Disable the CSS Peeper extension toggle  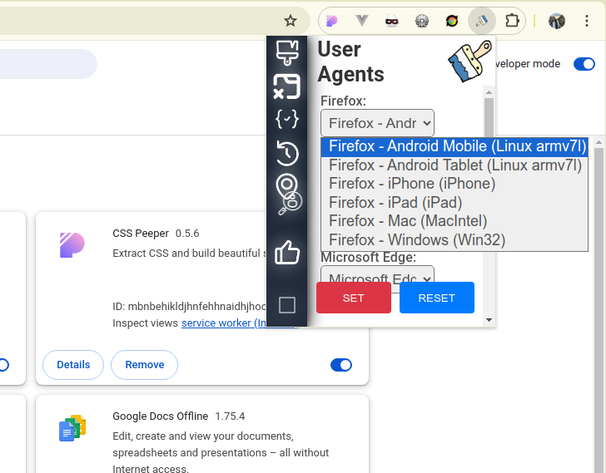point(341,365)
